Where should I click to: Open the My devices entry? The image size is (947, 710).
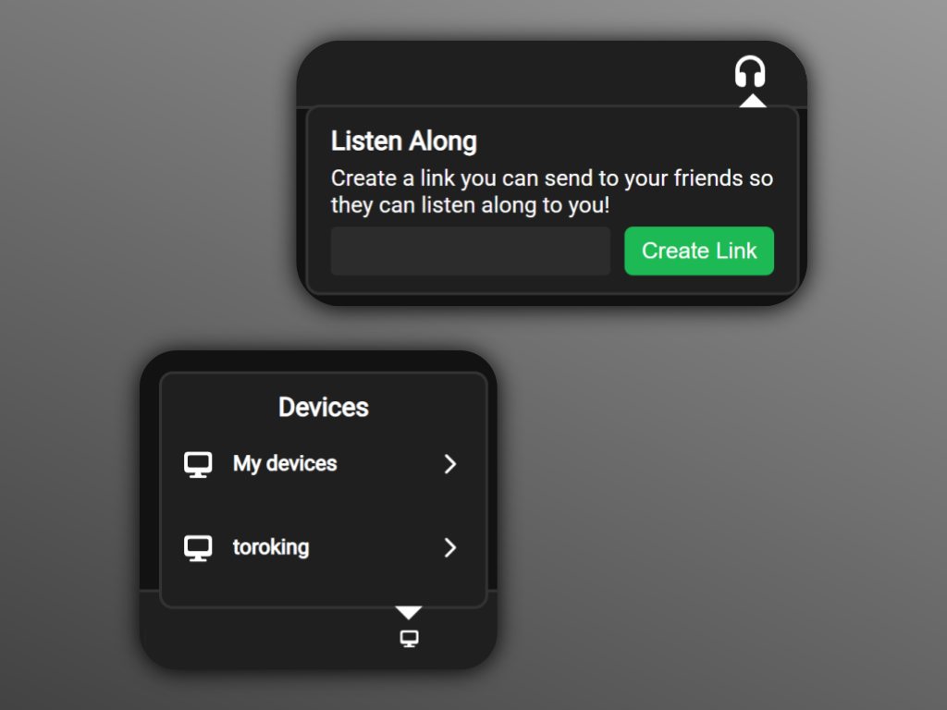pos(323,464)
